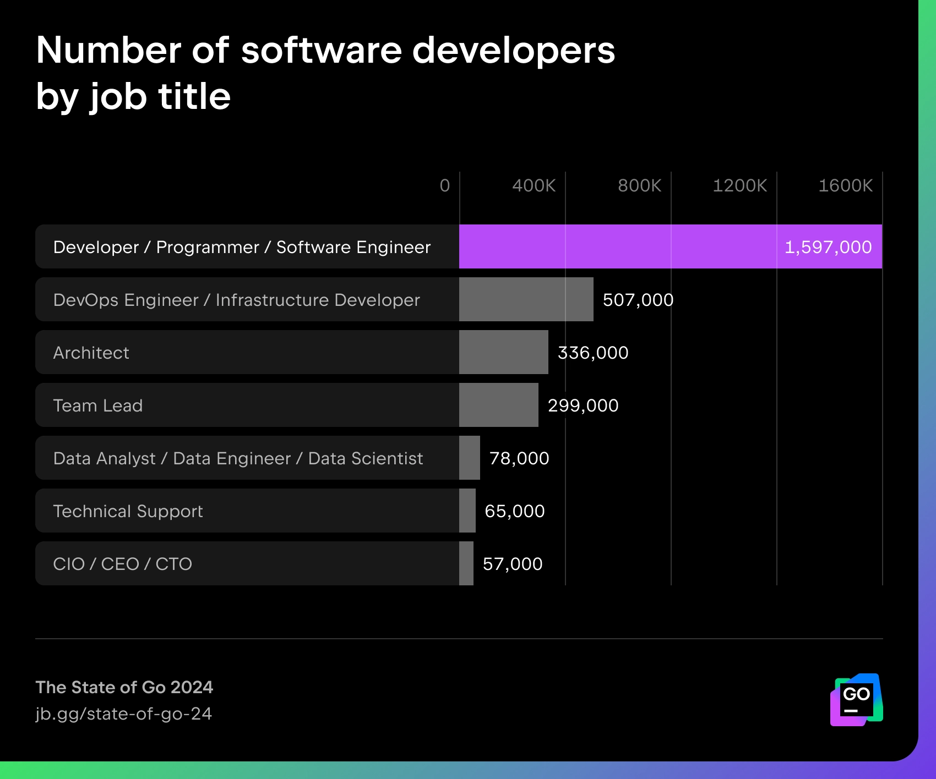Select the Architect row label
Image resolution: width=936 pixels, height=779 pixels.
click(x=91, y=353)
